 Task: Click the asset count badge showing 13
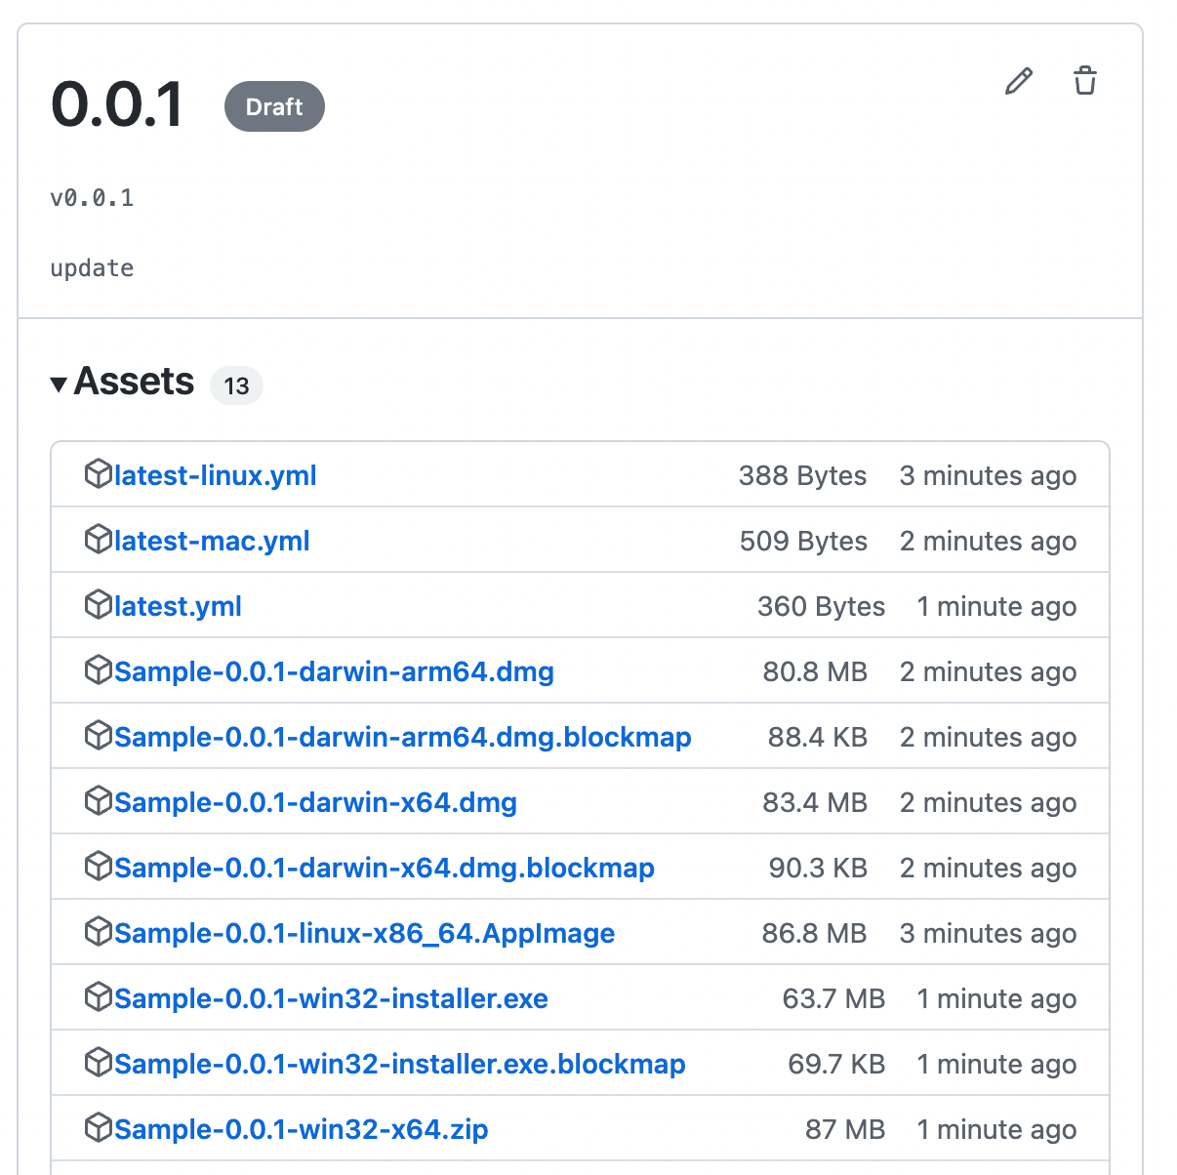[x=236, y=385]
